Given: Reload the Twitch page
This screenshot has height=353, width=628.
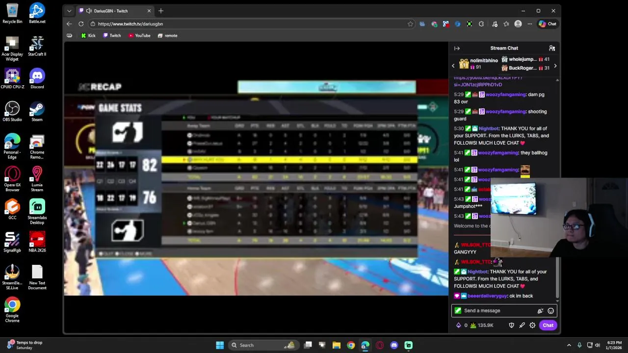Looking at the screenshot, I should point(81,24).
